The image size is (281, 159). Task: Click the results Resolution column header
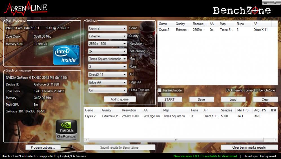[131, 110]
